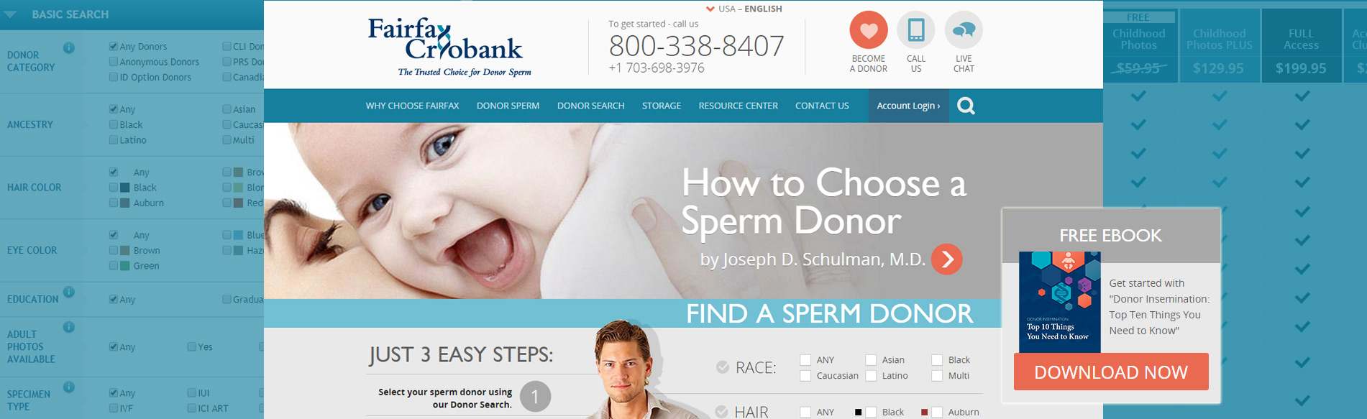
Task: Click the info icon beside Education
Action: (69, 292)
